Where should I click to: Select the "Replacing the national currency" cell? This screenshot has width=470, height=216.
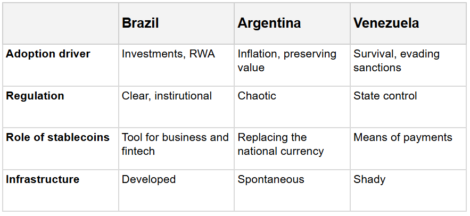(281, 144)
